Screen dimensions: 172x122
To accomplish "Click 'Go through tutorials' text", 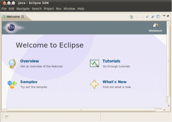I will (116, 66).
